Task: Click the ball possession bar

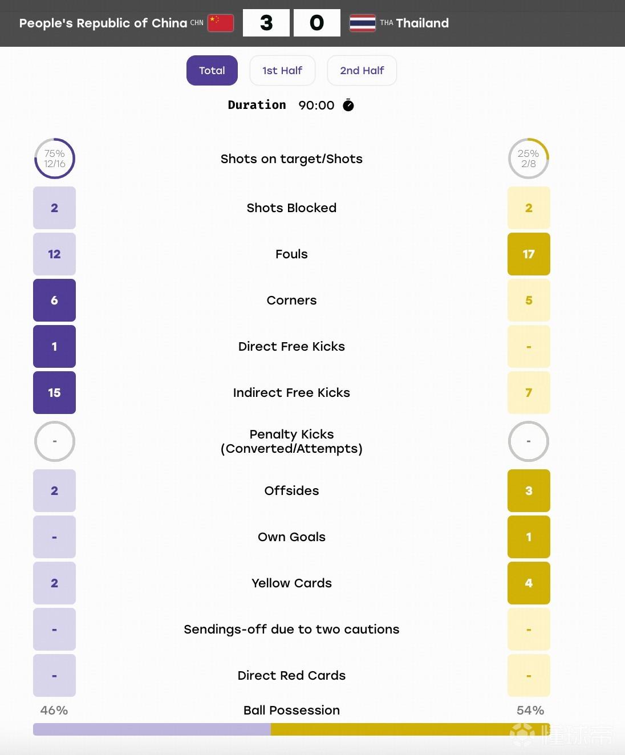Action: [x=291, y=729]
